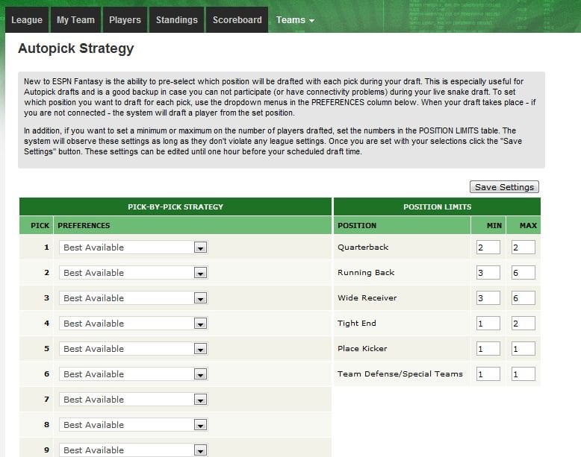Click the Running Back position label

pyautogui.click(x=366, y=273)
